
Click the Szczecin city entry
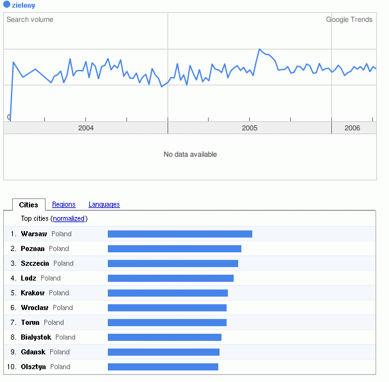35,263
